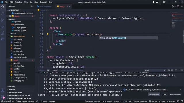Image resolution: width=184 pixels, height=103 pixels.
Task: Open the Search view in activity bar
Action: click(3, 14)
